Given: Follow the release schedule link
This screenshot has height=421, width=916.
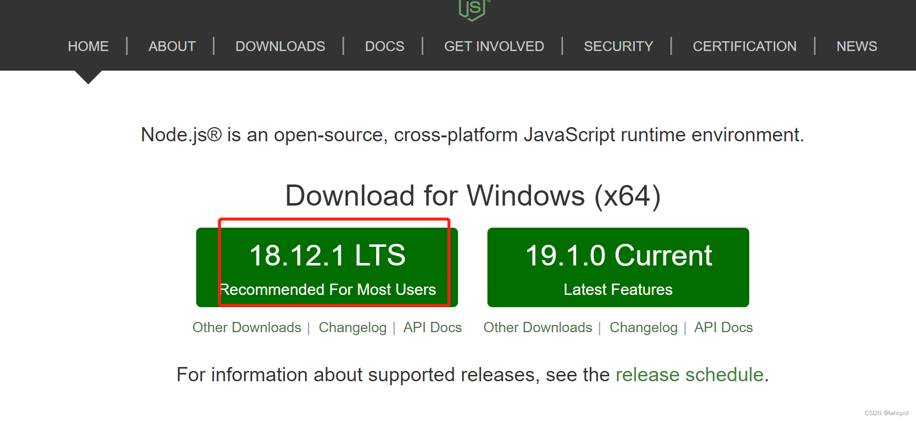Looking at the screenshot, I should (689, 375).
